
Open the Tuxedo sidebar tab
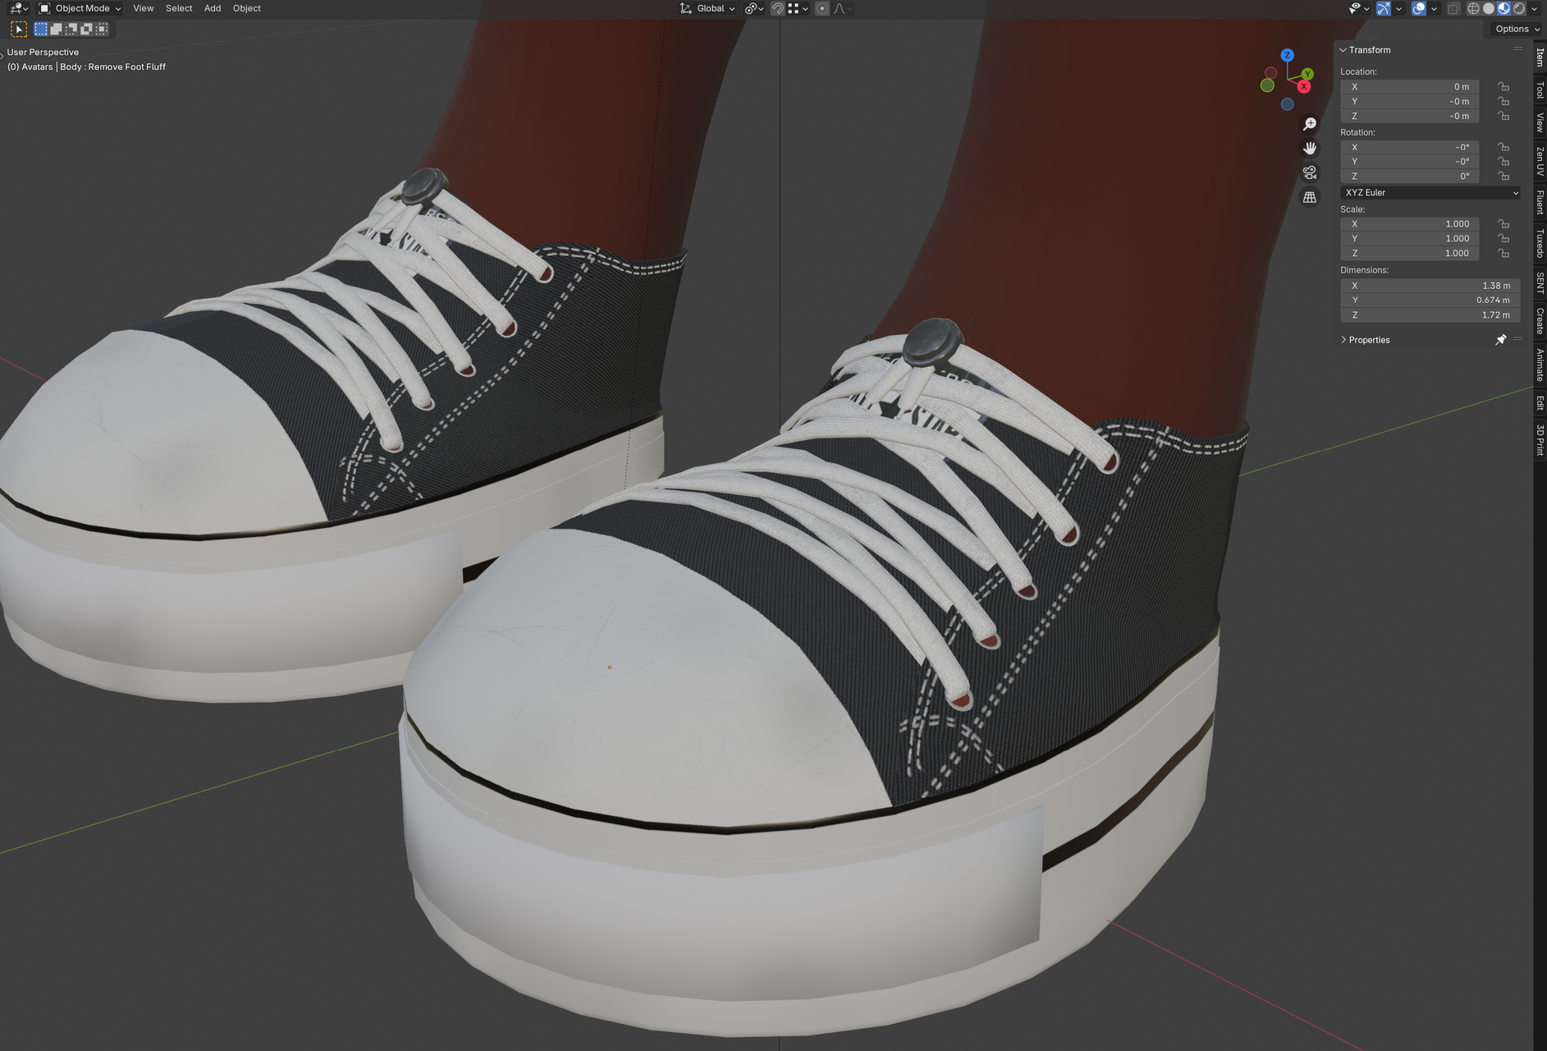(x=1540, y=244)
